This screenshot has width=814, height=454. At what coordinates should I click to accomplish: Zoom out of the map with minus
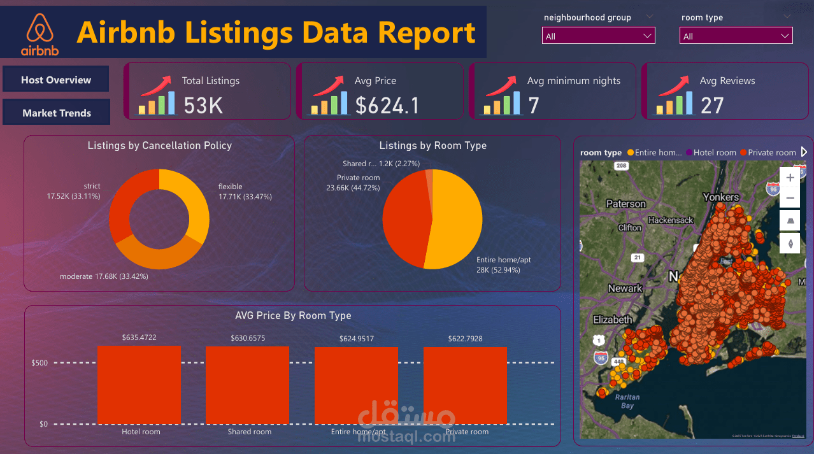click(790, 198)
